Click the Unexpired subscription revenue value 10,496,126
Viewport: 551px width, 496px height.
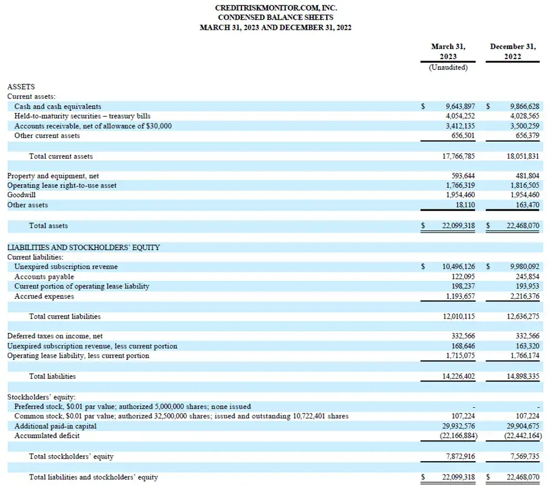point(458,267)
